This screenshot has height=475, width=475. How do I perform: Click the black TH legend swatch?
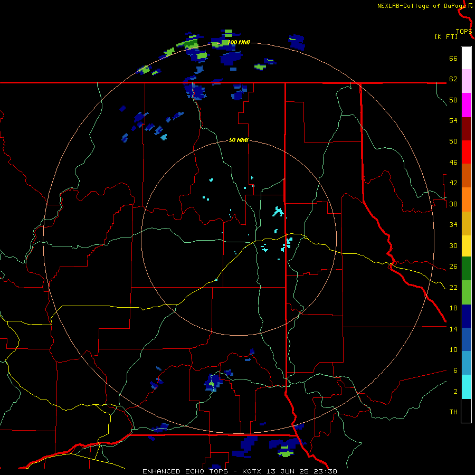(466, 411)
